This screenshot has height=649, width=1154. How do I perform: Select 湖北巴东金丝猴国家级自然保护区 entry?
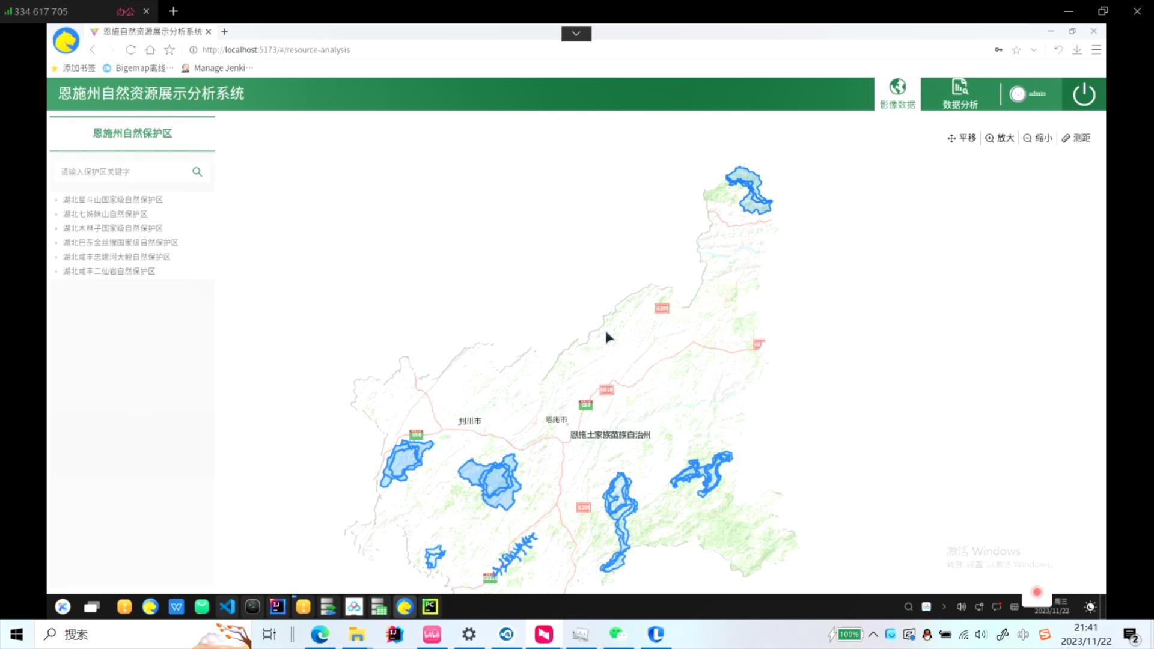120,243
